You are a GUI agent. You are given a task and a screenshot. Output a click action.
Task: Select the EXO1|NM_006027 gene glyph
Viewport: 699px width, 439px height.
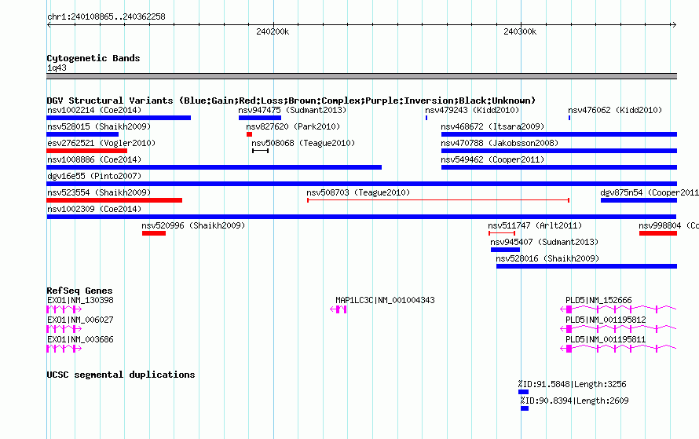tap(64, 329)
